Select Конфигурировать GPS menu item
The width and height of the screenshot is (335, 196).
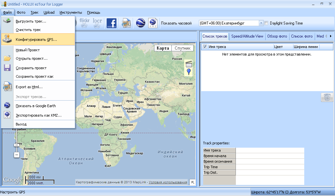coord(38,39)
